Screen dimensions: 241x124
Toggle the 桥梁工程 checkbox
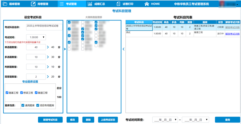(x=22, y=93)
